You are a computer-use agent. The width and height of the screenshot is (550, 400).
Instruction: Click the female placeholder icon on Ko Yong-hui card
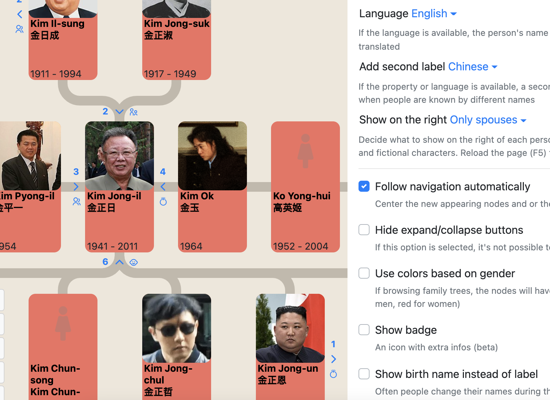pyautogui.click(x=305, y=151)
